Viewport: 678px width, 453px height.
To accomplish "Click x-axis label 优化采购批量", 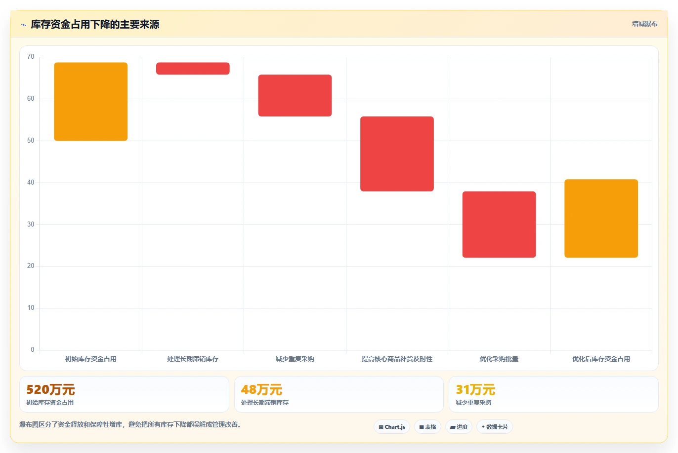I will pyautogui.click(x=499, y=359).
